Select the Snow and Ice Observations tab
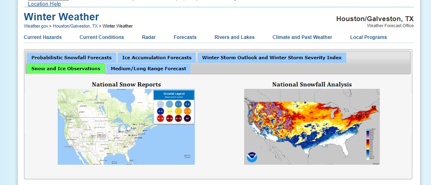 (x=66, y=69)
